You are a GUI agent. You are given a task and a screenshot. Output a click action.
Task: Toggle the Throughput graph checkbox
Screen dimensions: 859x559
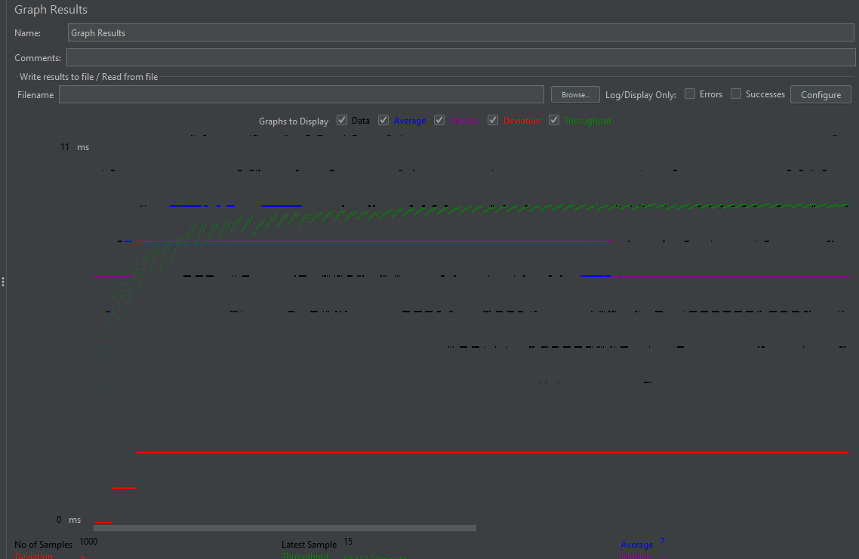554,120
